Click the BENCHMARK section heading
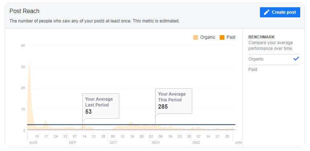310x151 pixels. [x=261, y=37]
